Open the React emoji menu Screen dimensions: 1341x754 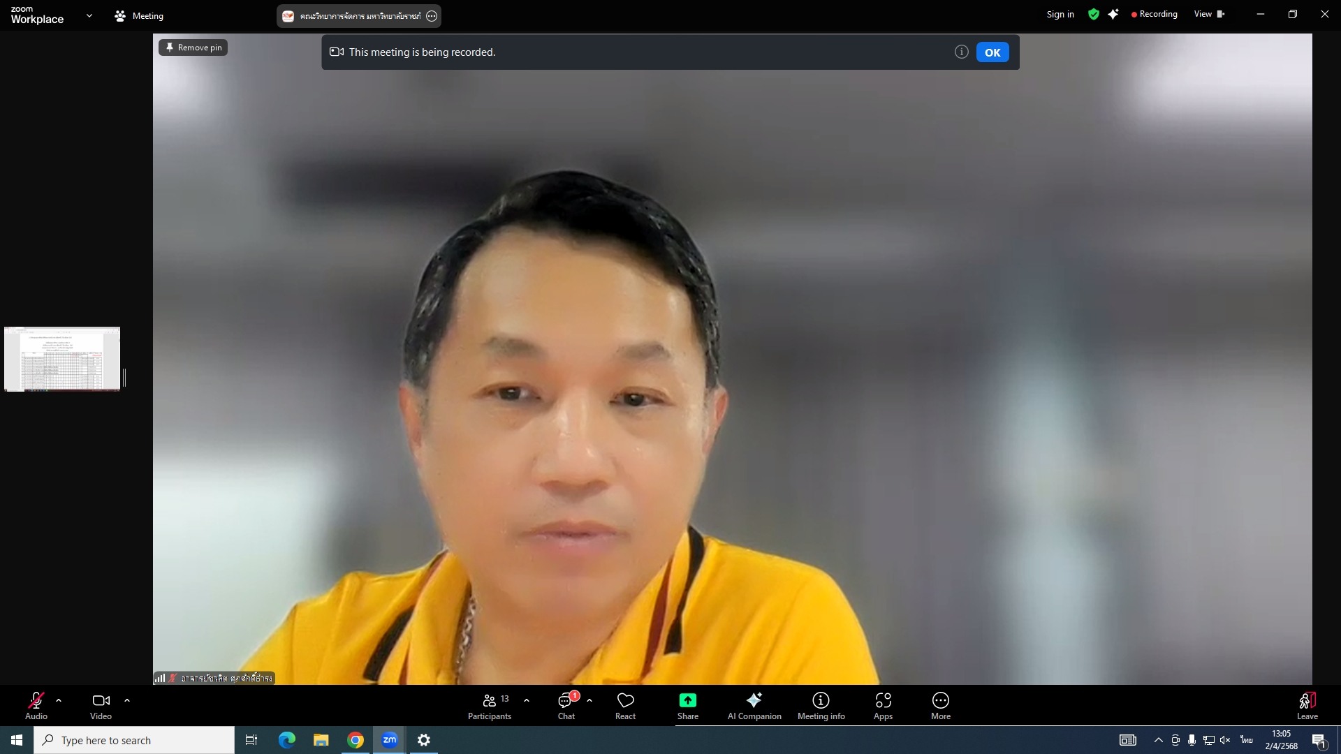625,705
